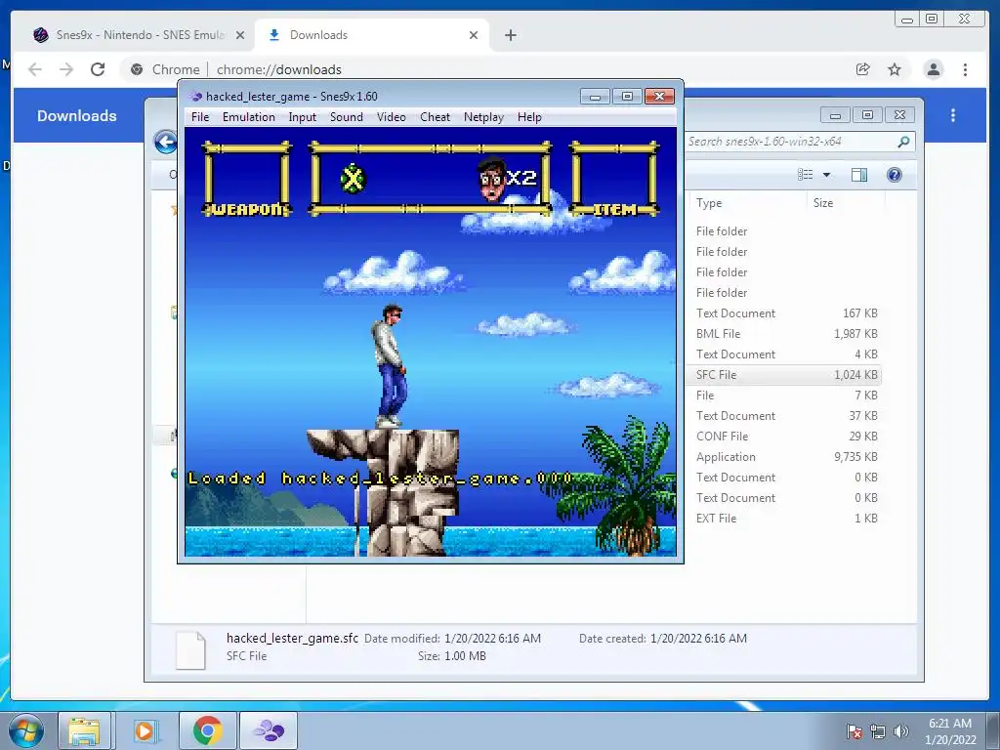Change the Explorer view icon

pyautogui.click(x=806, y=175)
